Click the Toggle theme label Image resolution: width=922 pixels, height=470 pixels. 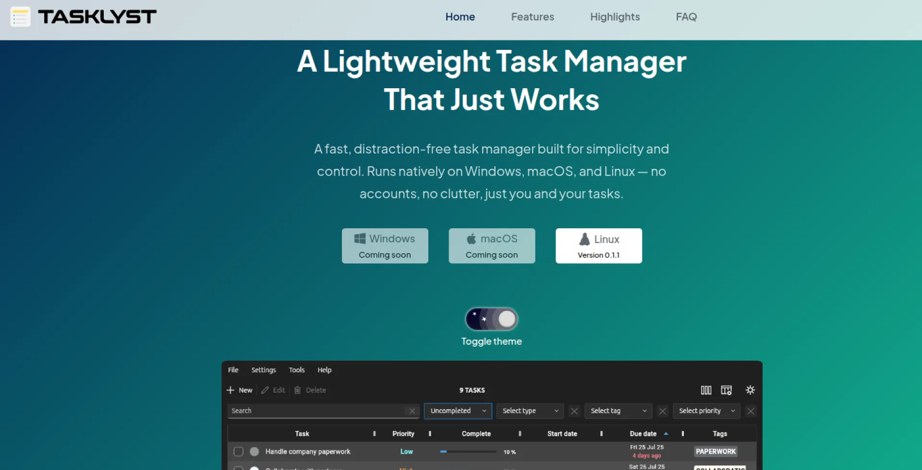[x=491, y=341]
